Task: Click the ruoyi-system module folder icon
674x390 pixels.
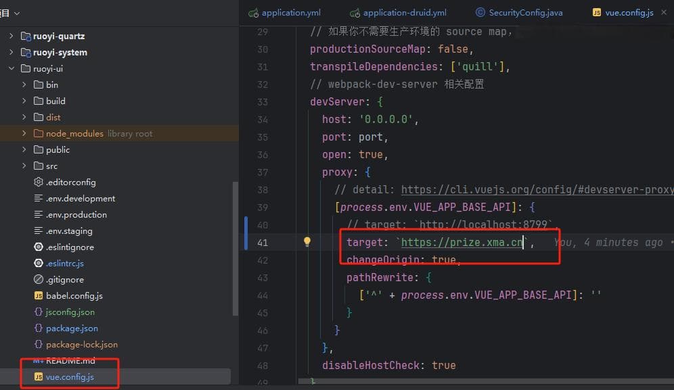Action: coord(26,53)
